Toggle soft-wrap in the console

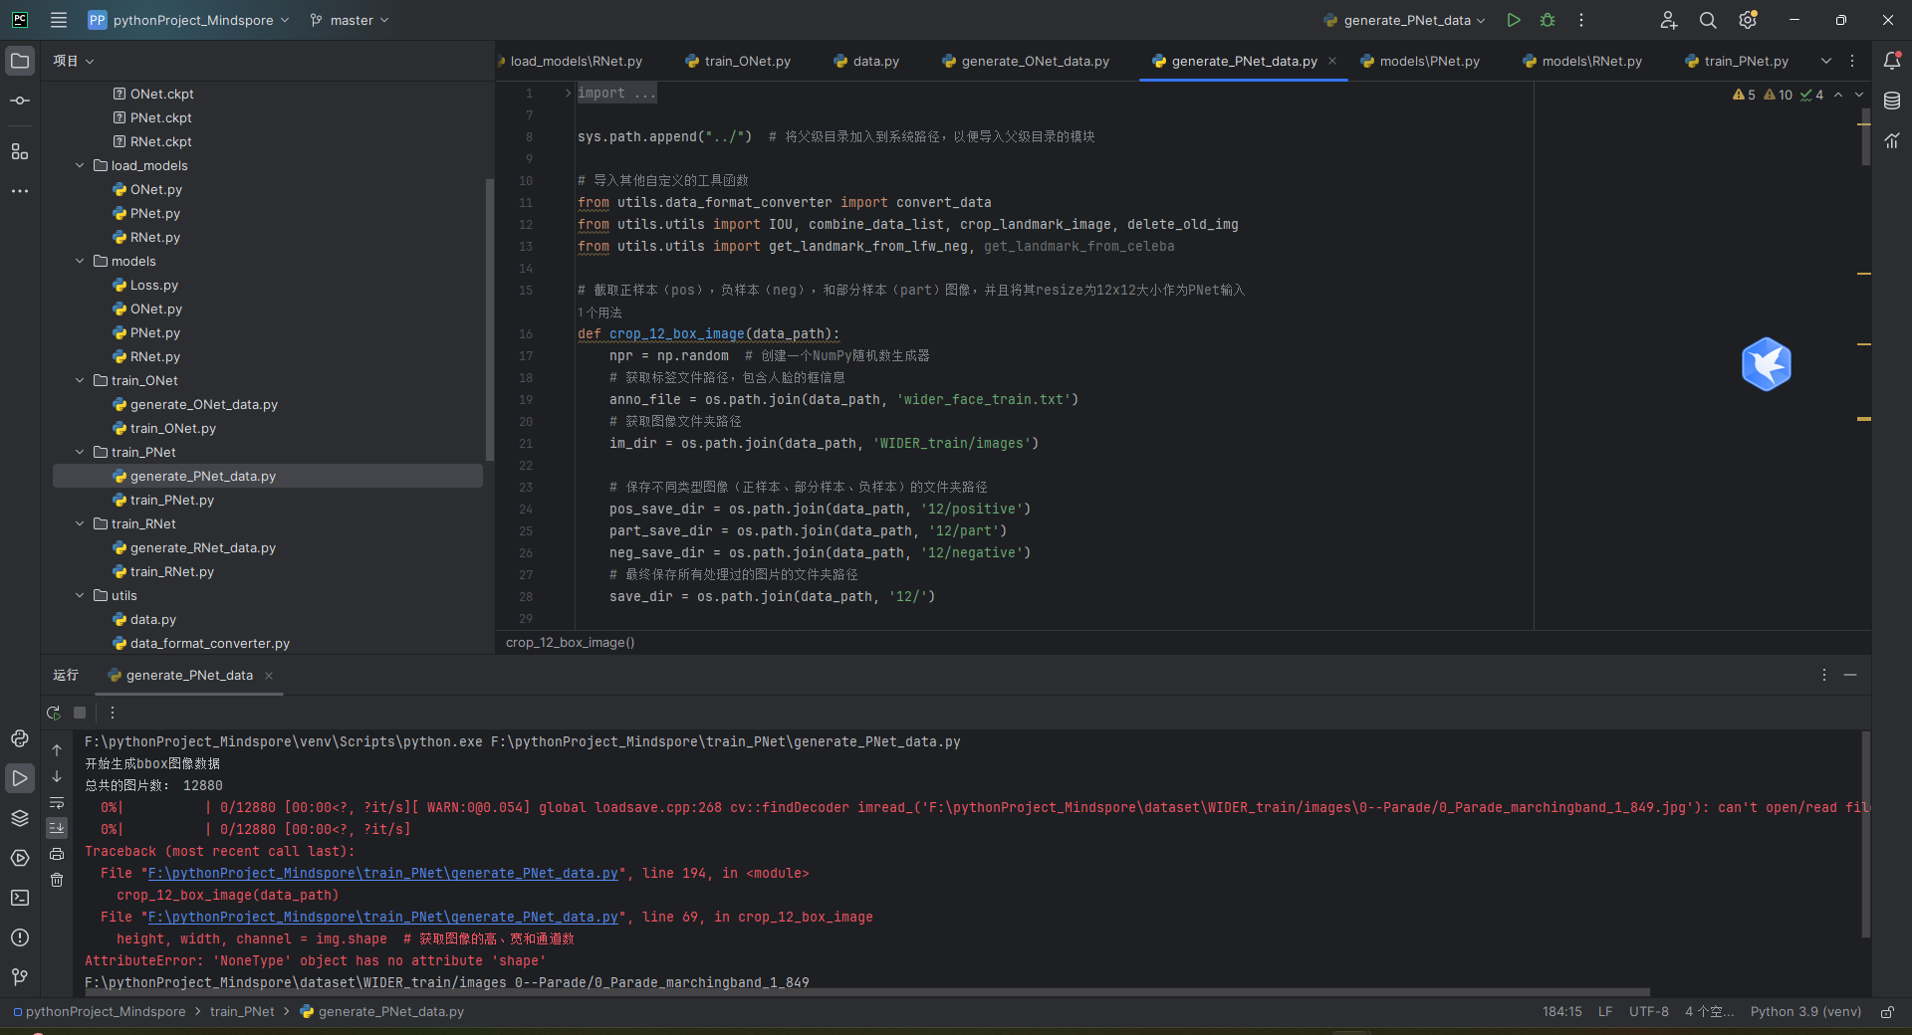coord(57,802)
